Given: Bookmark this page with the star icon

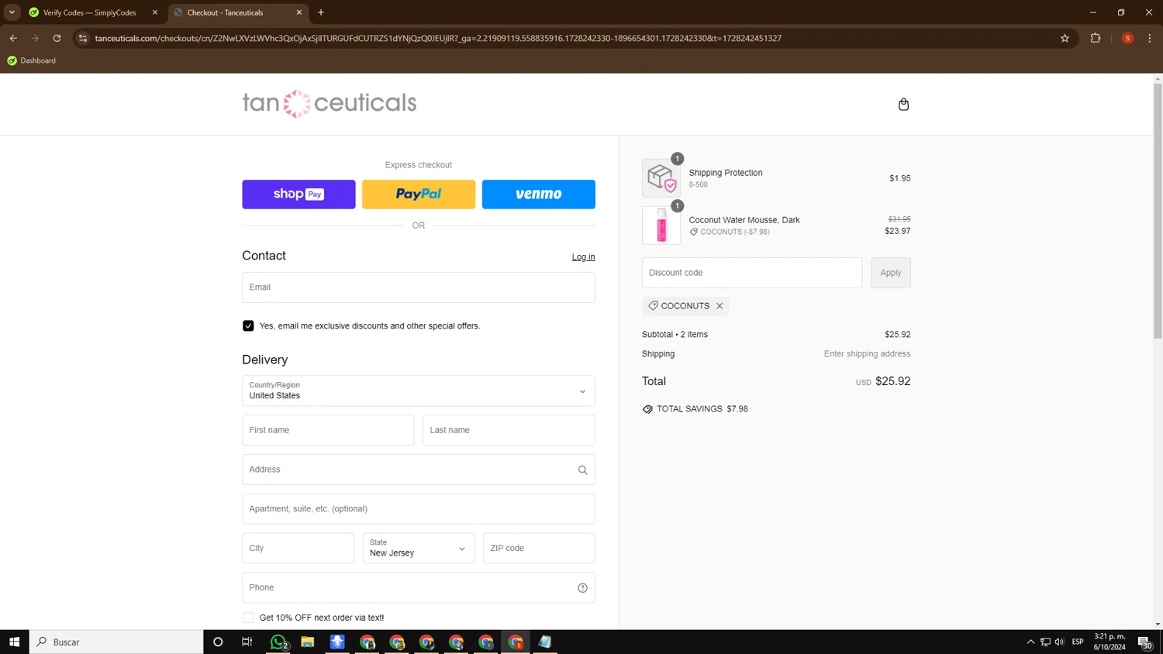Looking at the screenshot, I should tap(1065, 38).
